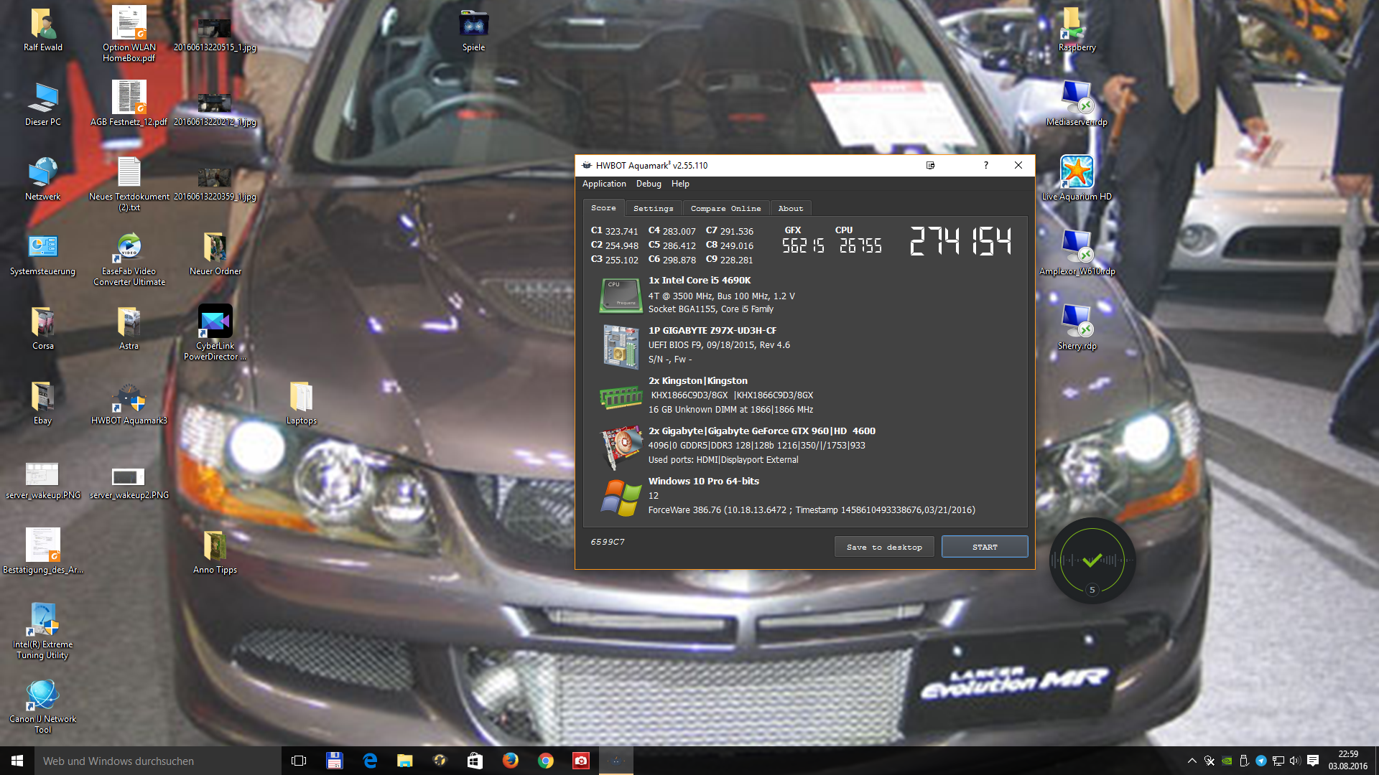Screen dimensions: 1379x775
Task: Open the Windows Start menu
Action: point(17,761)
